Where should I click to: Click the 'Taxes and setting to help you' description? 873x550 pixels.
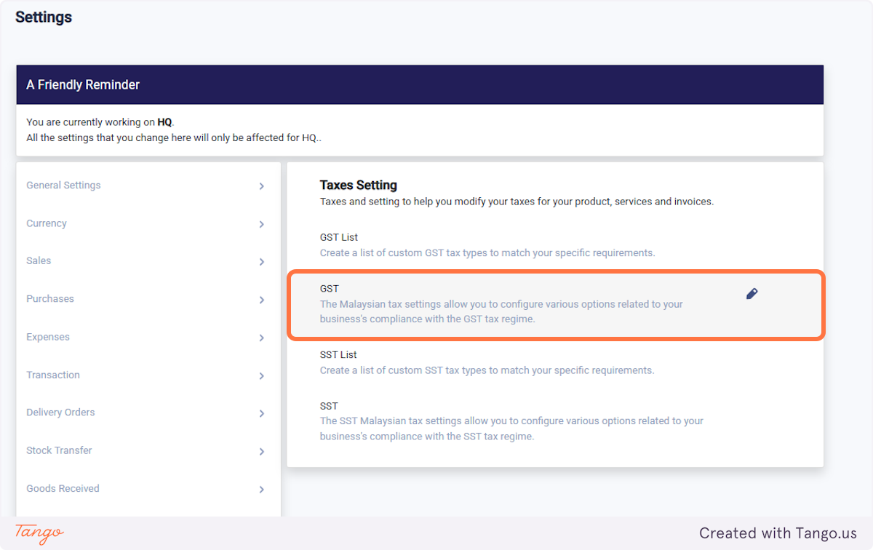tap(517, 202)
